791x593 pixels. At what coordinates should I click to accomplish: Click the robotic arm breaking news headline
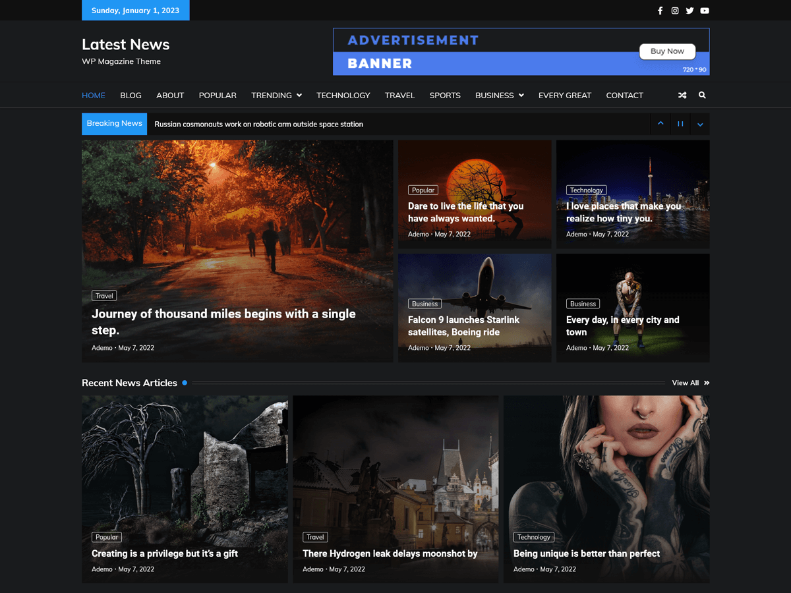(257, 124)
